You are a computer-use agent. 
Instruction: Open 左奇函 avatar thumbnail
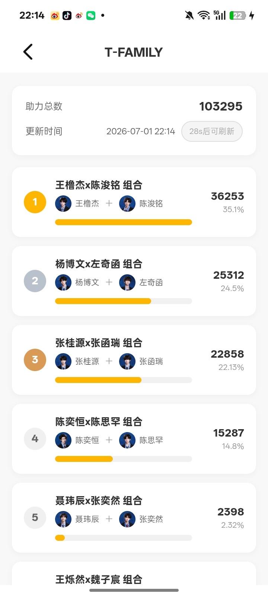[127, 282]
